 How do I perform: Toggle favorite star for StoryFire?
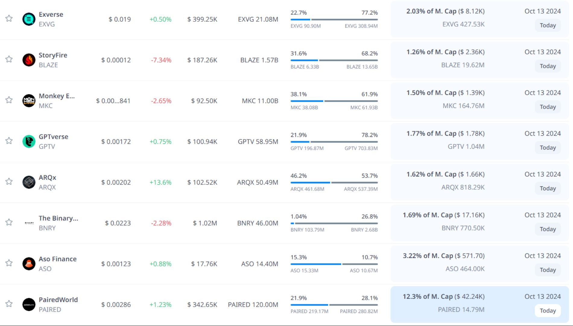coord(9,59)
